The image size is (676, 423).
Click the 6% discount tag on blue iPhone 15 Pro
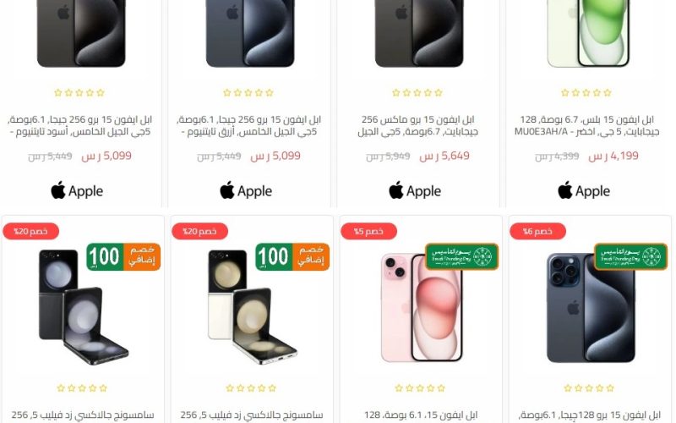click(537, 231)
